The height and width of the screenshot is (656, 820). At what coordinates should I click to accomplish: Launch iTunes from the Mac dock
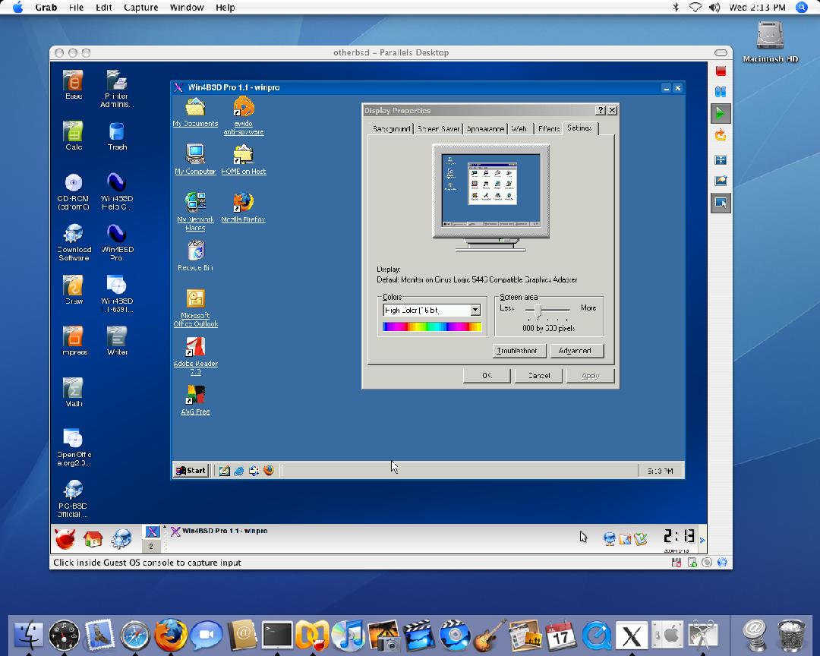point(348,635)
